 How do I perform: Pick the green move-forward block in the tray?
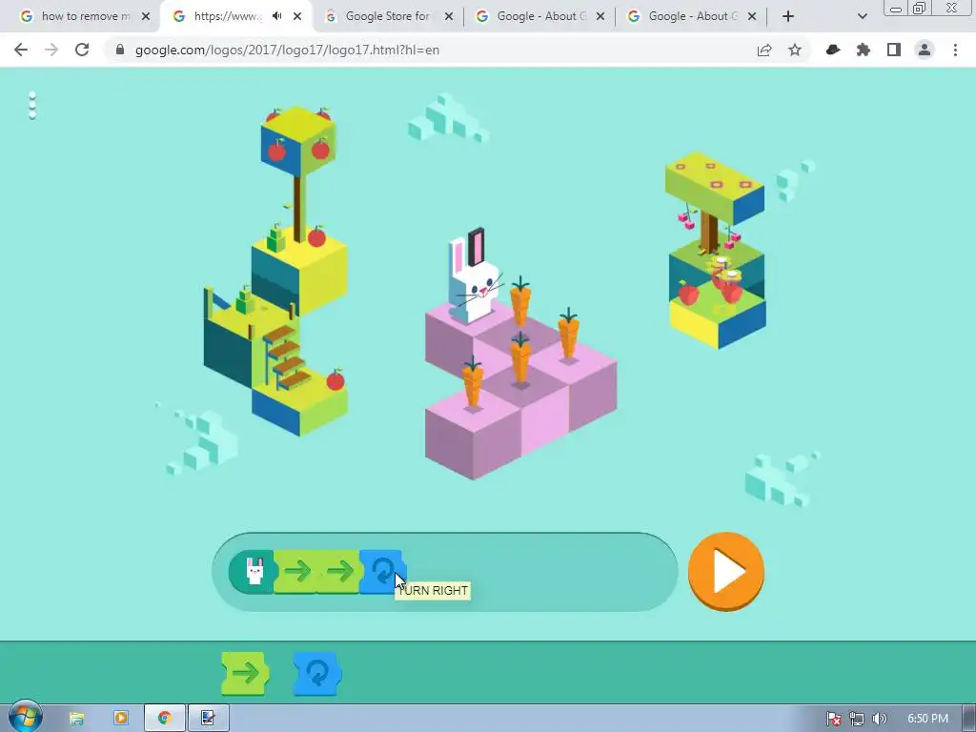(x=245, y=674)
